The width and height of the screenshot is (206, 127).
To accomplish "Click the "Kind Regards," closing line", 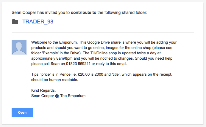I will pos(43,90).
